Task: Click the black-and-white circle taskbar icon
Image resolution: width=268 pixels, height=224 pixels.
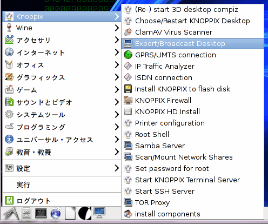Action: point(85,213)
